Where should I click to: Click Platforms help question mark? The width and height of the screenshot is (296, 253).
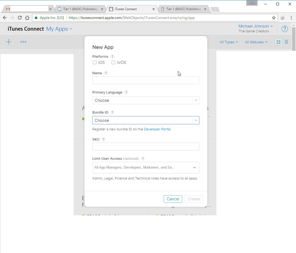(112, 56)
